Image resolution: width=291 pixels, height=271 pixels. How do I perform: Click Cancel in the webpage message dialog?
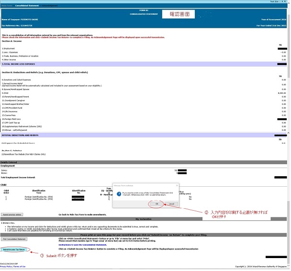tap(171, 203)
